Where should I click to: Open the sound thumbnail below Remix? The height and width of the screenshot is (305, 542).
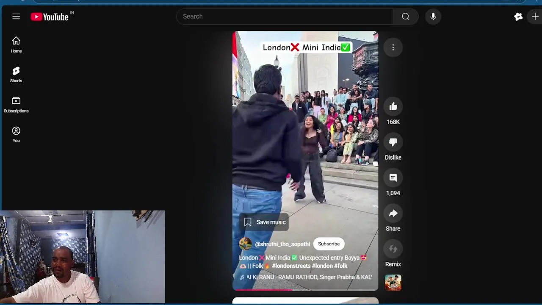click(x=393, y=283)
